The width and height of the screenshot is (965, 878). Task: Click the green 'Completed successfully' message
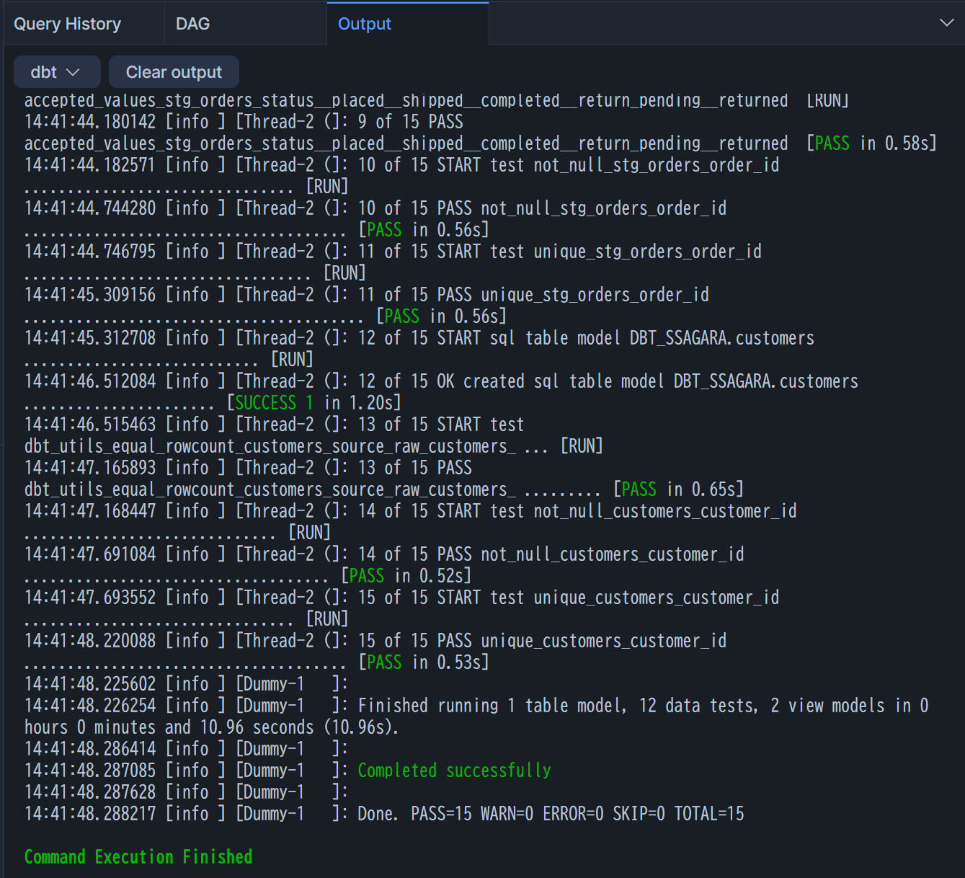click(x=454, y=771)
